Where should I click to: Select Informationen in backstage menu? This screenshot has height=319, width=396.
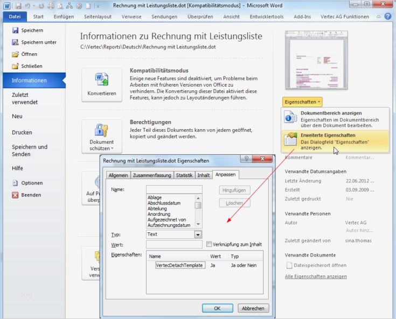[34, 81]
